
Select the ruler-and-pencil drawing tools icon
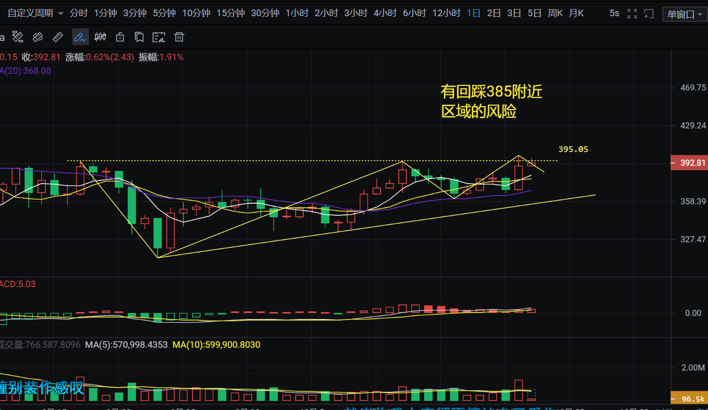coord(18,36)
